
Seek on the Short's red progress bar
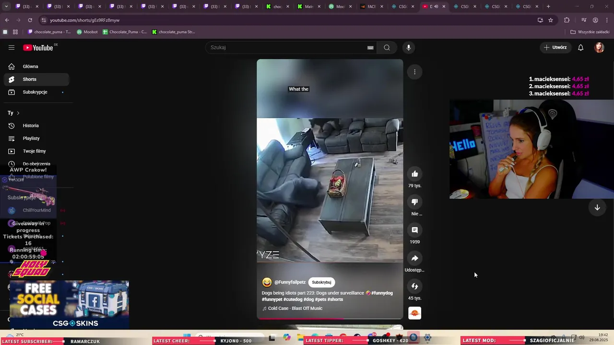[330, 318]
